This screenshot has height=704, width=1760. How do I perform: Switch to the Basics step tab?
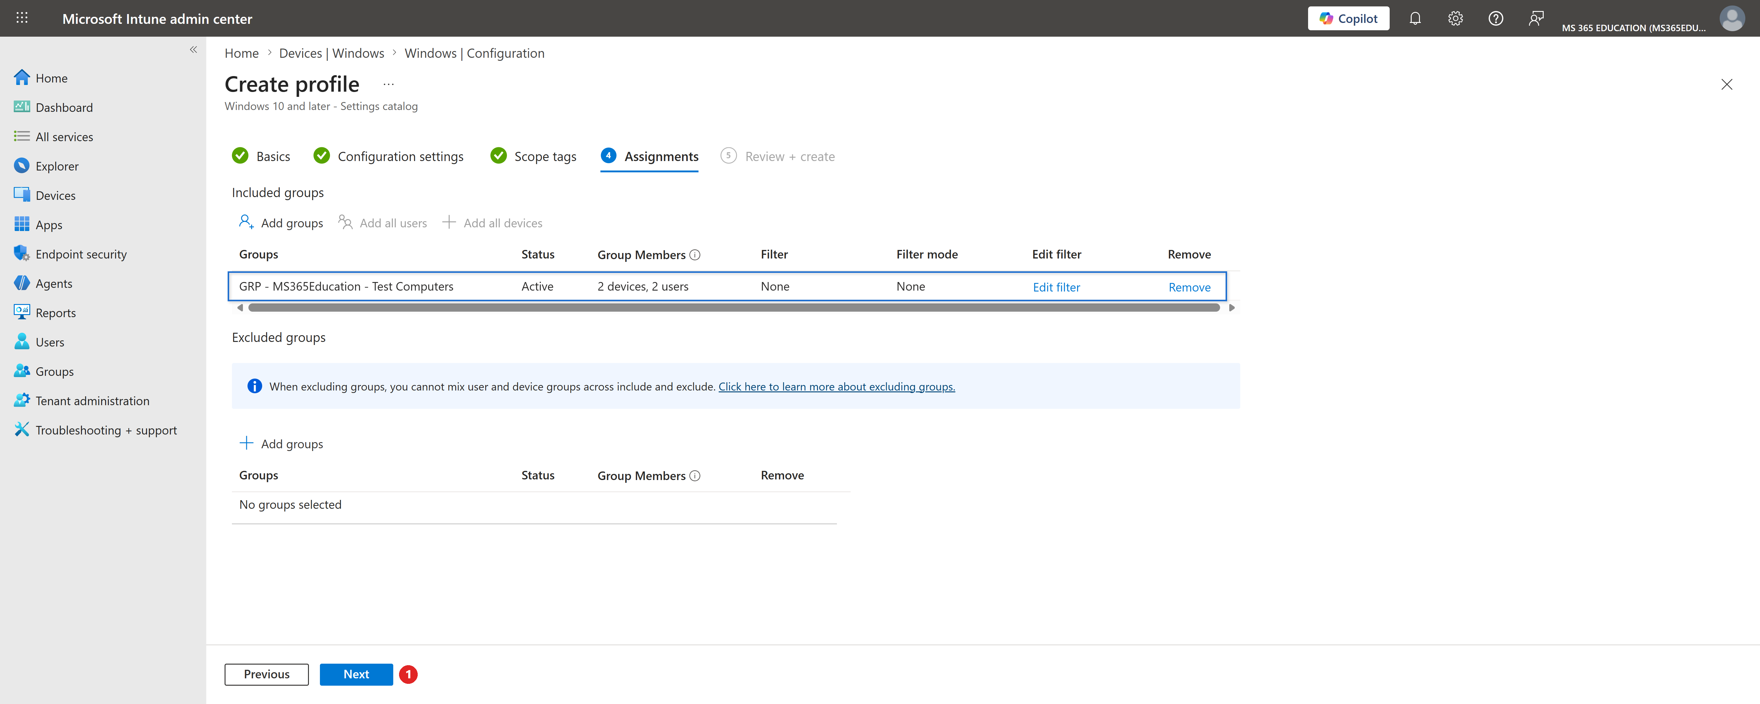261,156
